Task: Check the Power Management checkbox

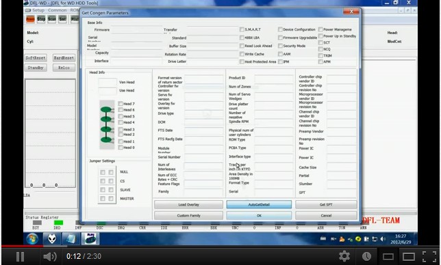Action: pyautogui.click(x=320, y=29)
